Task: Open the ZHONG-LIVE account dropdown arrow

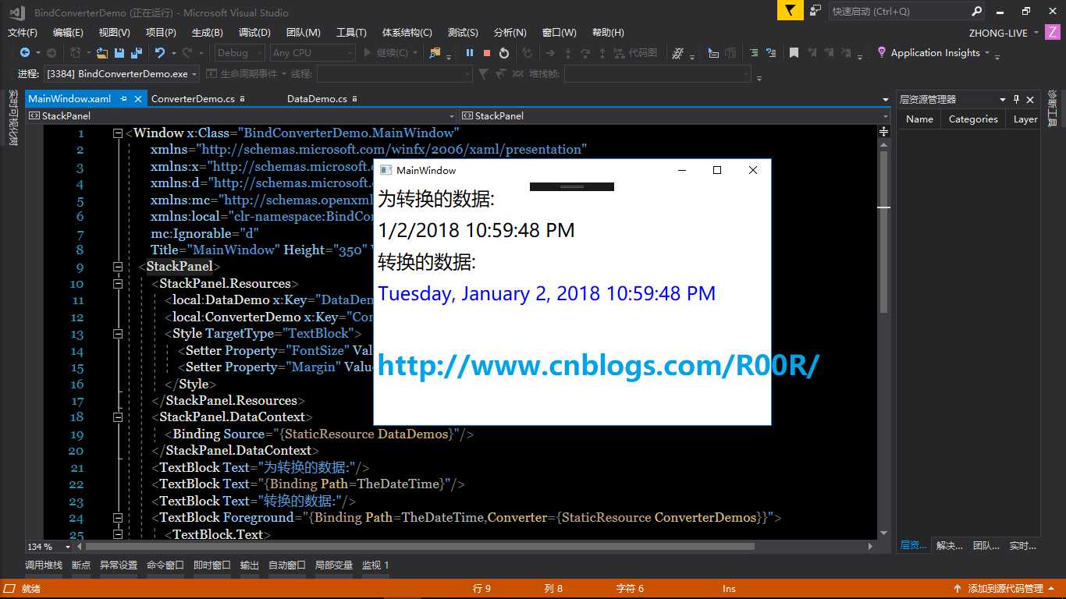Action: [1036, 33]
